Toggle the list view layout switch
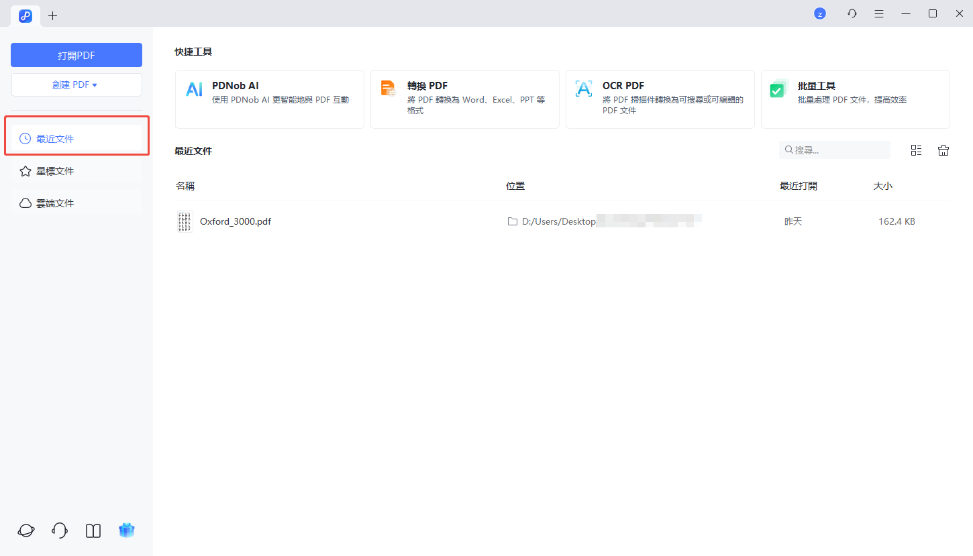Image resolution: width=973 pixels, height=556 pixels. click(916, 150)
